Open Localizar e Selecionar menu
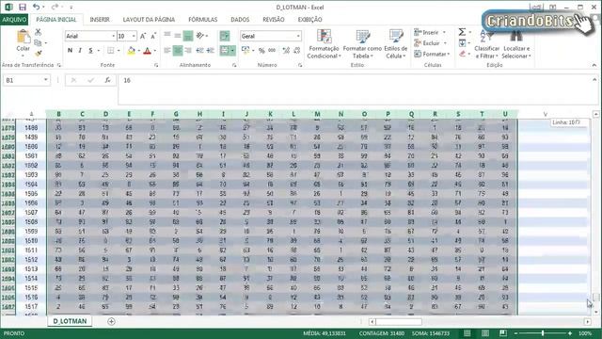 click(x=516, y=44)
